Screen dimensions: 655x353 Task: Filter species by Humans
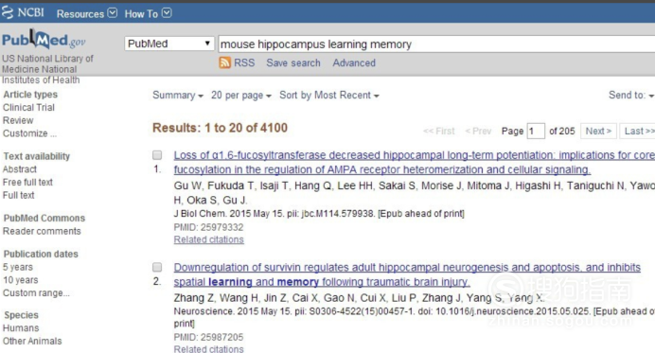pos(21,328)
